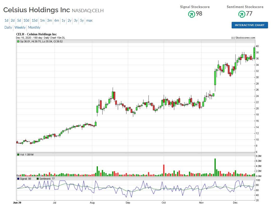Switch to the Weekly chart view
The image size is (273, 214).
click(20, 27)
